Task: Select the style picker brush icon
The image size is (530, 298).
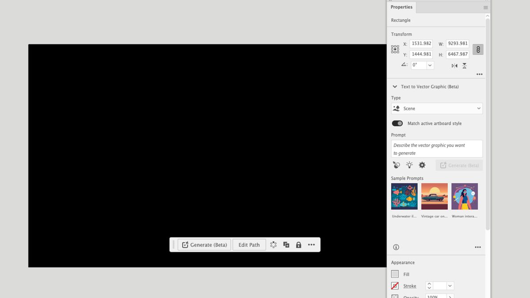Action: tap(396, 165)
